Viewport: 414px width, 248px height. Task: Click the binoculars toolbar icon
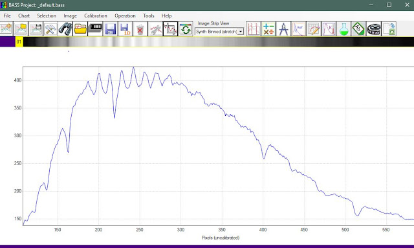(x=65, y=29)
